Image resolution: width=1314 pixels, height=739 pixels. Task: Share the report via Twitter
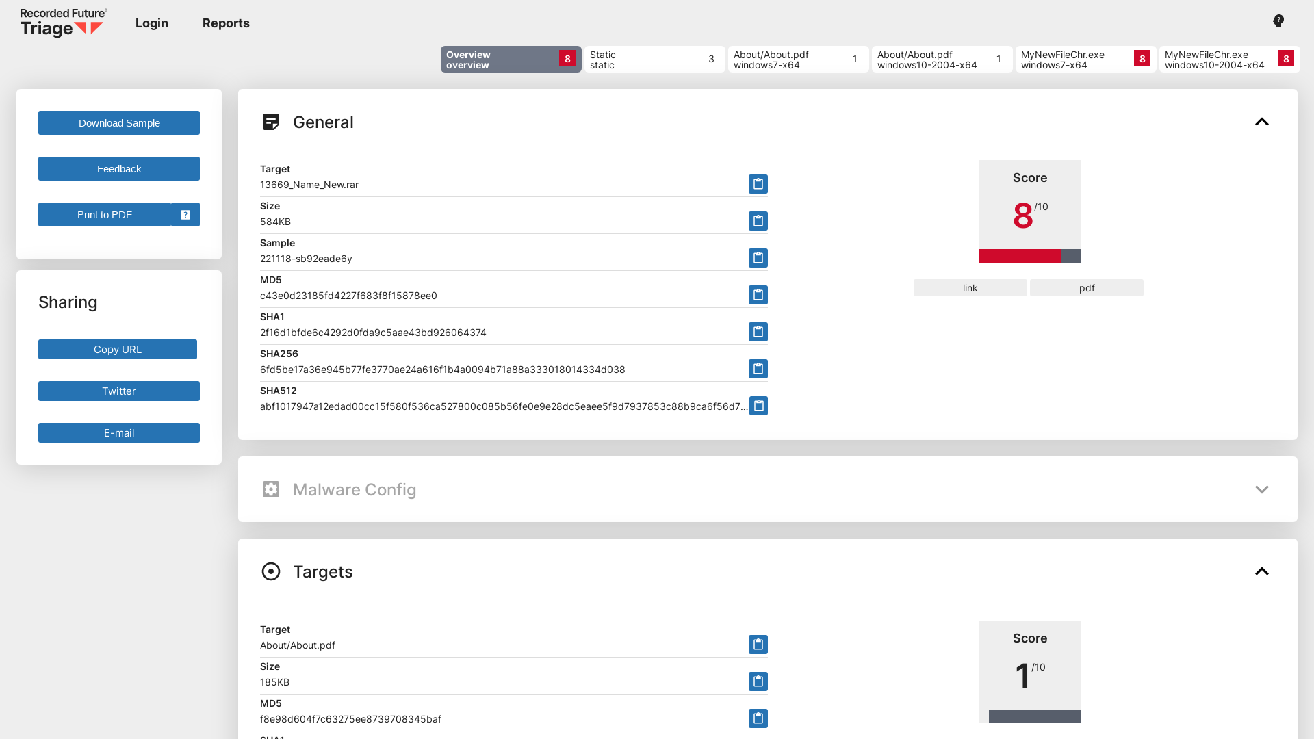118,391
